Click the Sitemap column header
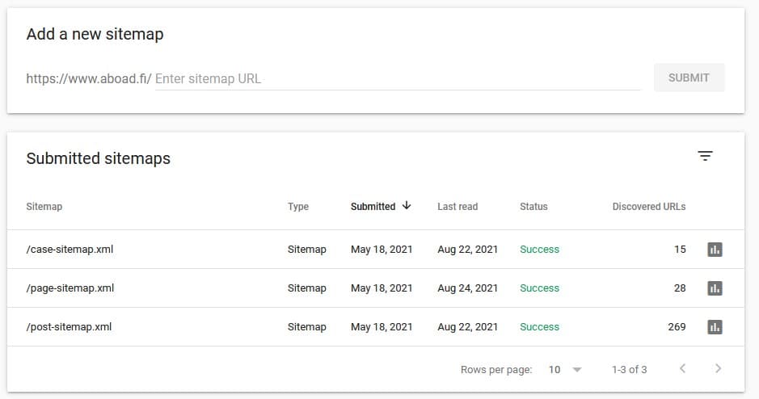This screenshot has height=399, width=759. click(44, 207)
